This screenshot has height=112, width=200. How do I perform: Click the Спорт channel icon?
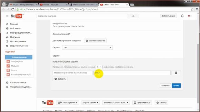tap(8, 70)
